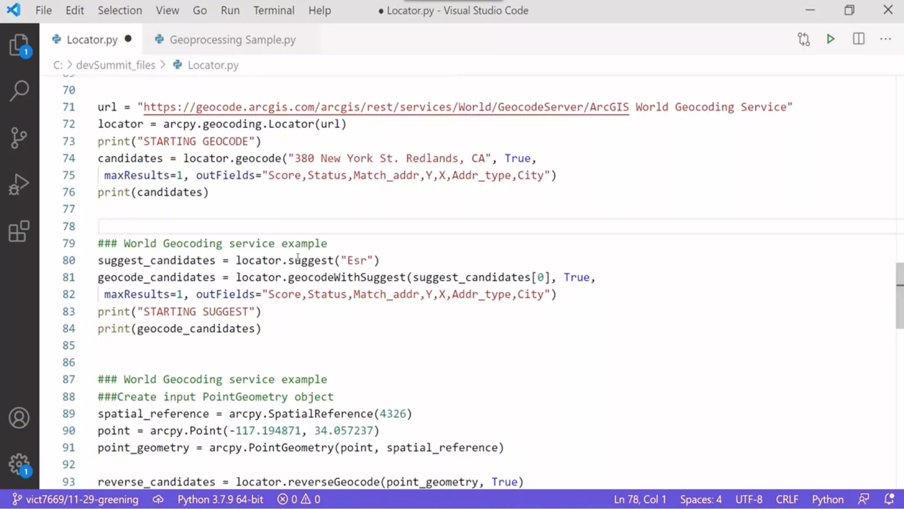904x509 pixels.
Task: Select Python 3.7.9 64-bit interpreter in status bar
Action: 220,499
